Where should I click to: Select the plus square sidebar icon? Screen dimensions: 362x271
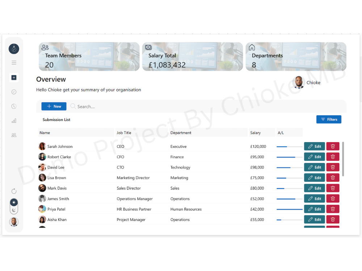click(x=14, y=77)
